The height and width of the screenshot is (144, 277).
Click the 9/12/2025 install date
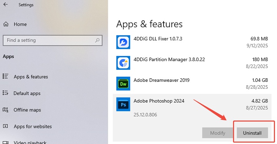point(257,46)
